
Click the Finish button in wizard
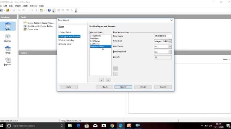143,87
